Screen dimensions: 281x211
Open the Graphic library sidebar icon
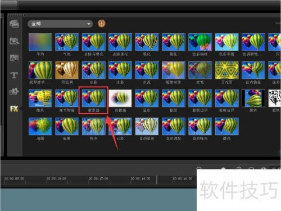pos(14,92)
